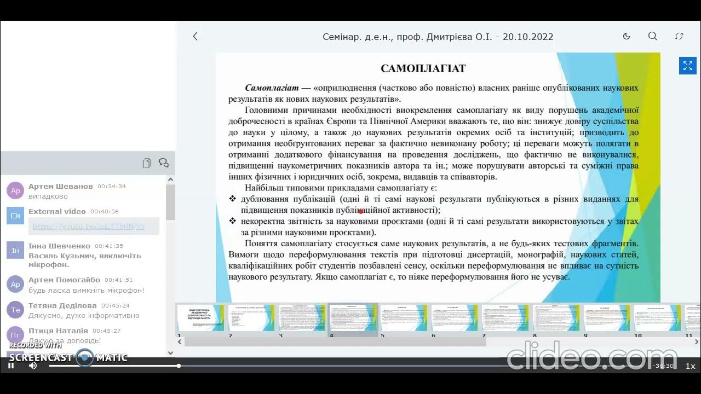Open search with magnifier icon
701x394 pixels.
(653, 36)
